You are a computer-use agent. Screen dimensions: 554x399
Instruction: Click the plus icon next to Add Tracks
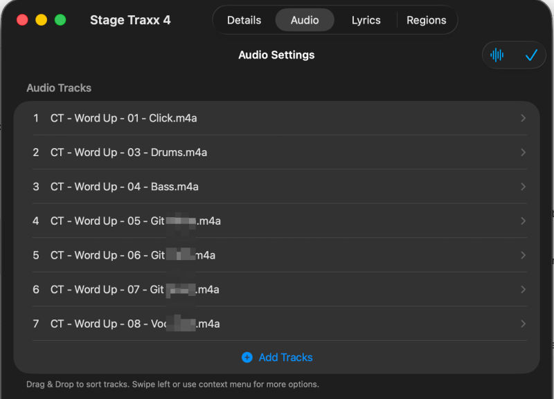tap(247, 358)
